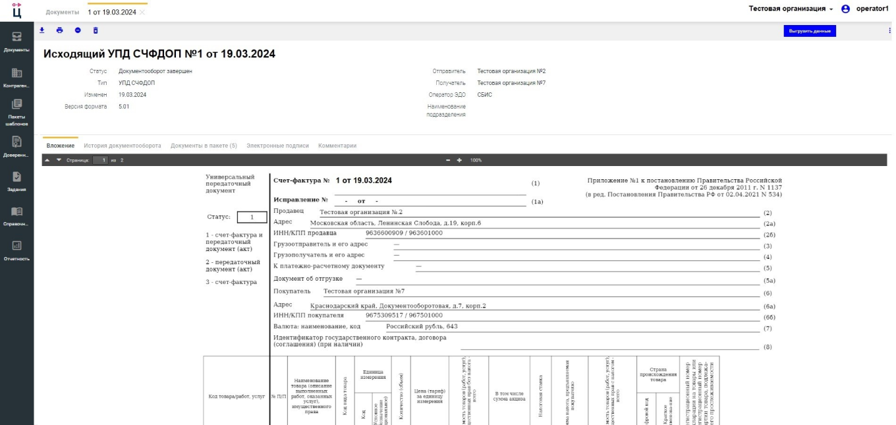The height and width of the screenshot is (425, 896).
Task: Open the Справочники sidebar section
Action: pyautogui.click(x=16, y=215)
